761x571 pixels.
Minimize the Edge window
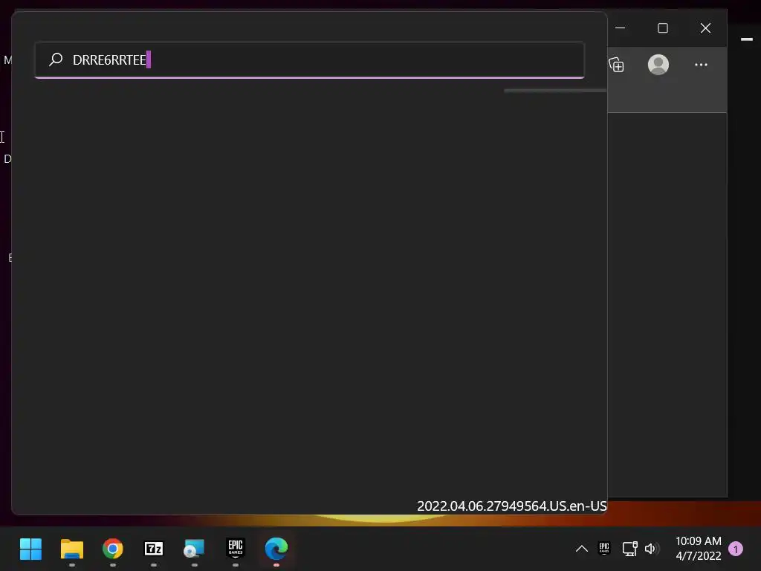[620, 28]
